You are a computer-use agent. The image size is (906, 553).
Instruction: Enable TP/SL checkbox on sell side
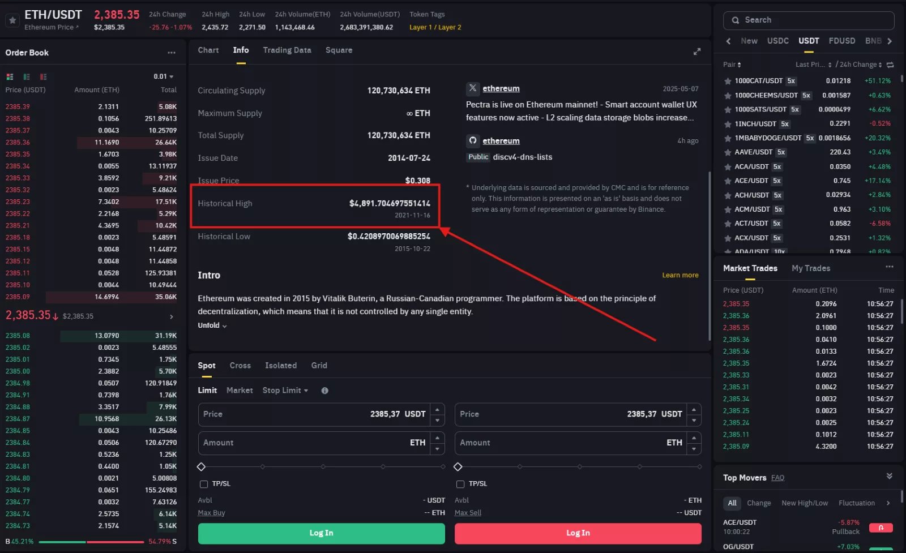tap(460, 484)
